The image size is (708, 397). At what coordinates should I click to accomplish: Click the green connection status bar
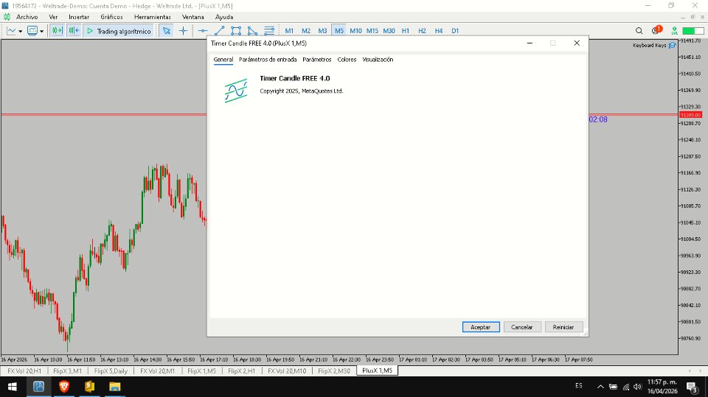[x=693, y=31]
